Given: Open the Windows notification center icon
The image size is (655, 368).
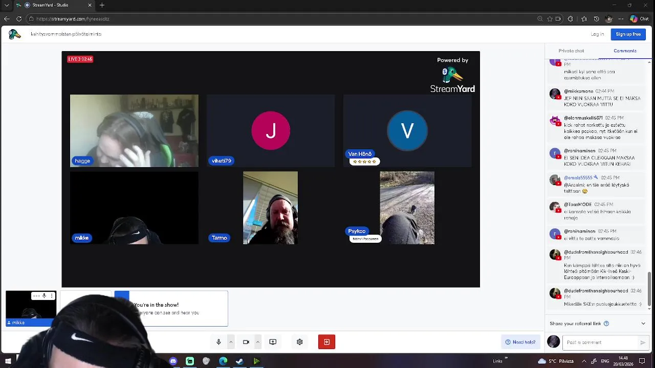Looking at the screenshot, I should click(x=642, y=361).
